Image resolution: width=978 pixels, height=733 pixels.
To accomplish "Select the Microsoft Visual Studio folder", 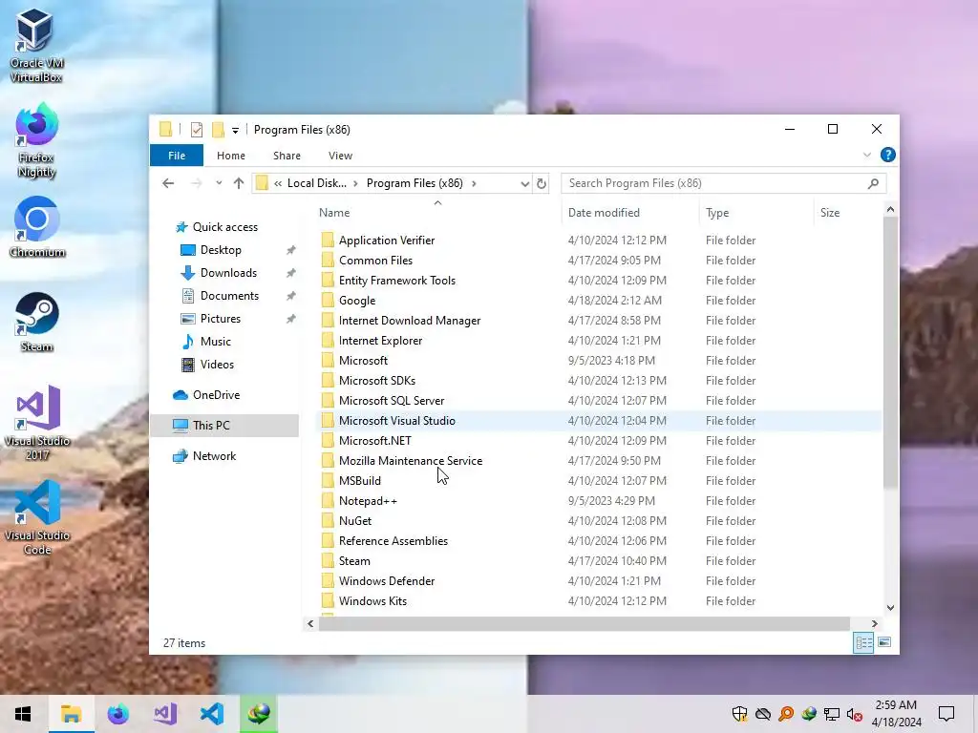I will pos(396,421).
